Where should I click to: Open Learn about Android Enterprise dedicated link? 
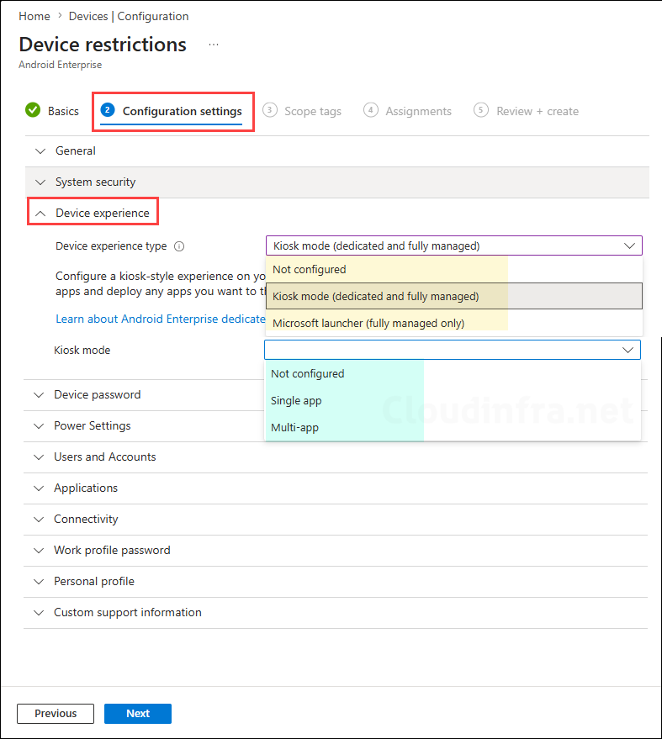click(x=161, y=319)
